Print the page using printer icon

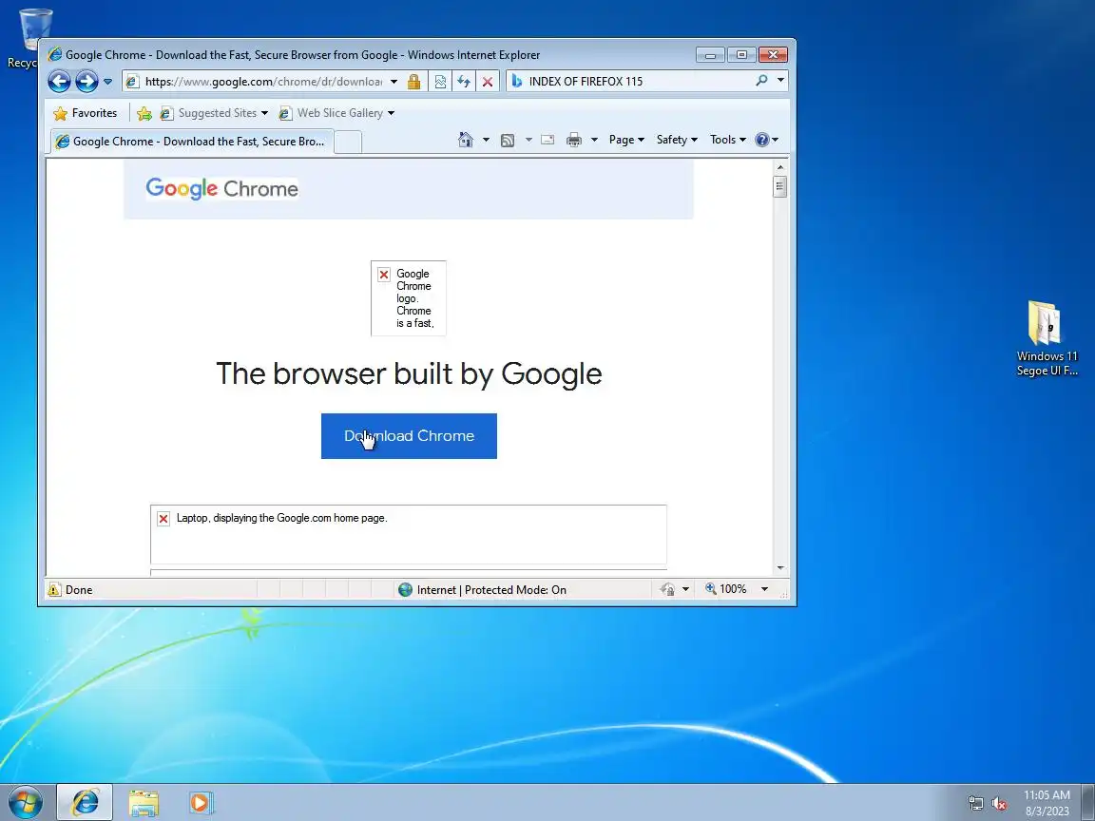[x=574, y=140]
